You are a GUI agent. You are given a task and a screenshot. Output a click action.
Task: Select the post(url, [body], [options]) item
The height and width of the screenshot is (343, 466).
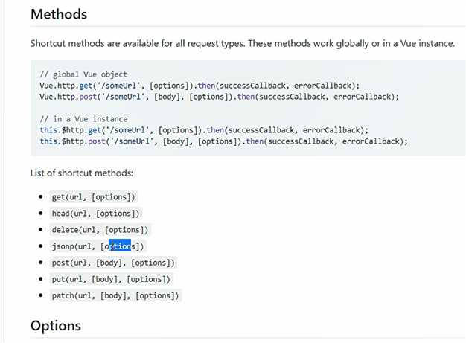(x=113, y=263)
